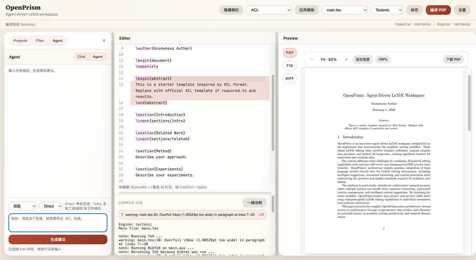Zoom out the PDF with minus icon
Viewport: 476px width, 260px height.
[312, 59]
